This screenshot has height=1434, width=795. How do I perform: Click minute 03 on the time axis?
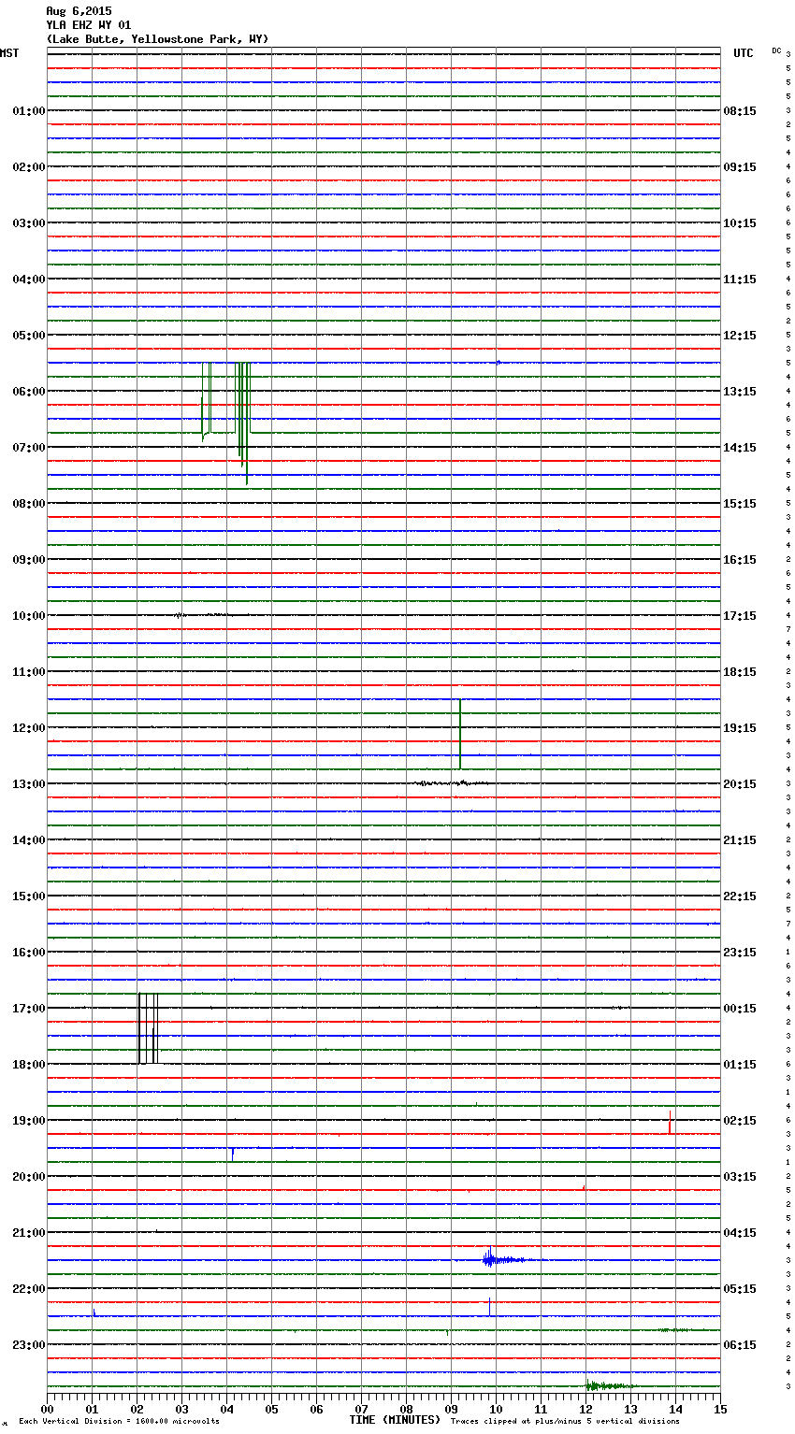(181, 1409)
